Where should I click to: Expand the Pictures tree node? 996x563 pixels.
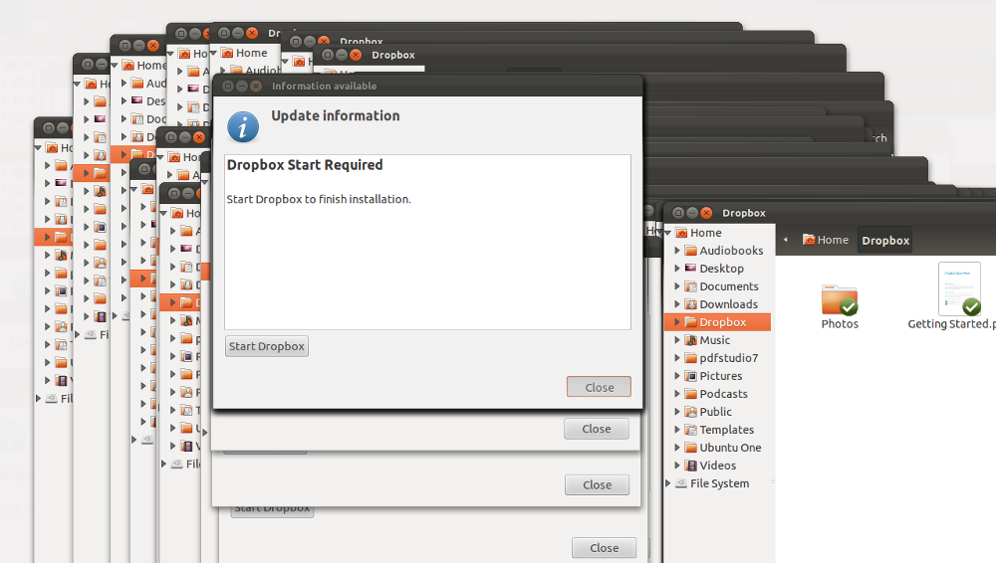(677, 376)
